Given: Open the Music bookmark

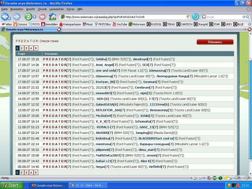Looking at the screenshot, I should coord(88,24).
